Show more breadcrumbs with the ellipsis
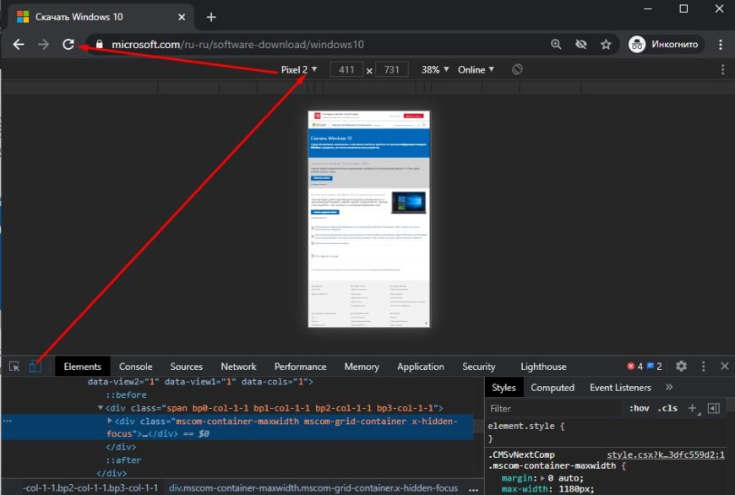The height and width of the screenshot is (495, 735). tap(473, 488)
